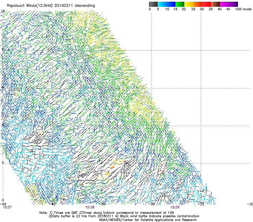This screenshot has width=253, height=222.
Task: Click the legend label '35'
Action: click(x=211, y=9)
